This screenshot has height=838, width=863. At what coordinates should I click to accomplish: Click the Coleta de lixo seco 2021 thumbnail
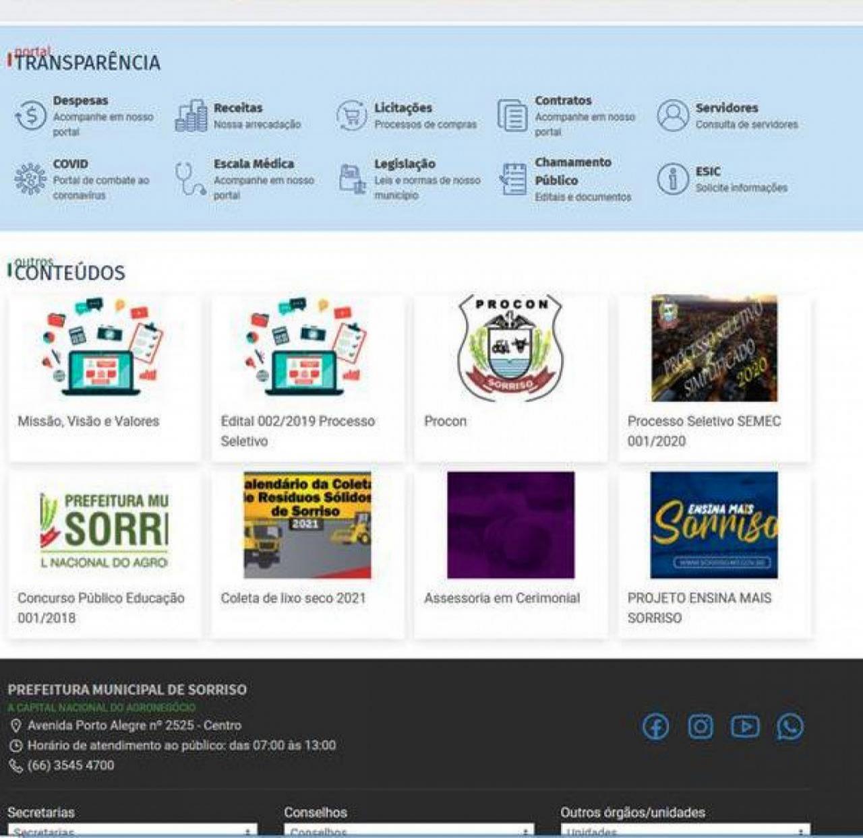tap(307, 525)
